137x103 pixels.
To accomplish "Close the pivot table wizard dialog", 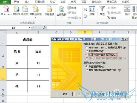I will [x=126, y=39].
